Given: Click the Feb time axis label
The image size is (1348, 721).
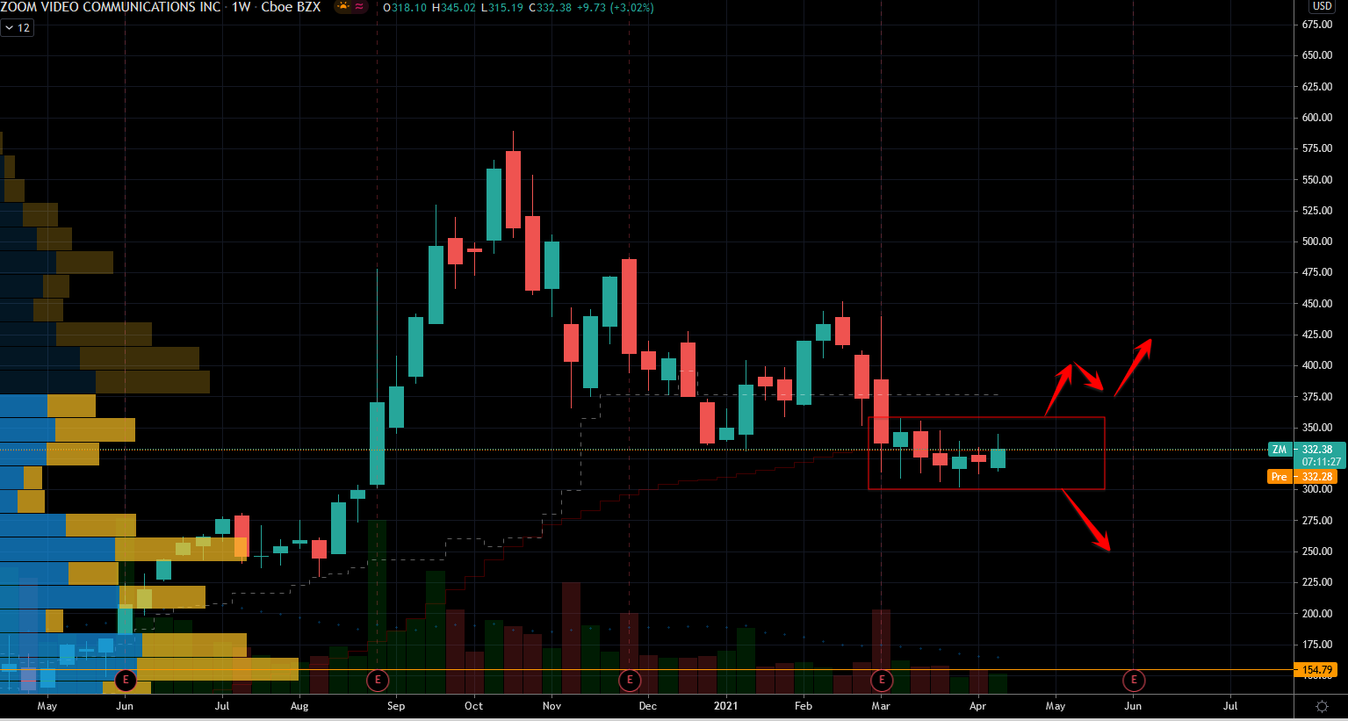Looking at the screenshot, I should (804, 706).
